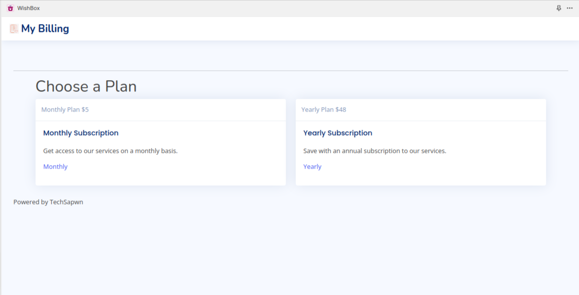Click the WishBox app icon in title bar
Screen dimensions: 579x295
pyautogui.click(x=10, y=8)
